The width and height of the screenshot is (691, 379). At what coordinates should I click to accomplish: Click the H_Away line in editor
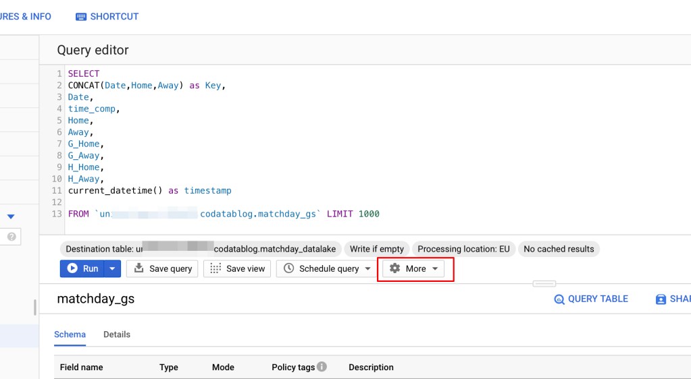86,179
